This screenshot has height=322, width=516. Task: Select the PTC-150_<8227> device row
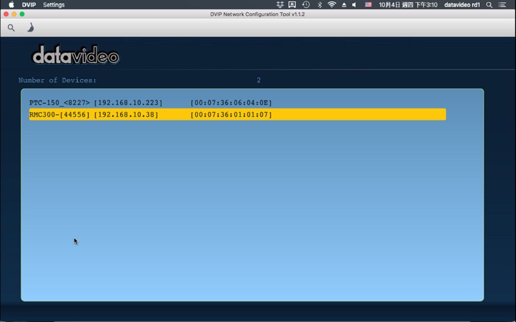[237, 103]
